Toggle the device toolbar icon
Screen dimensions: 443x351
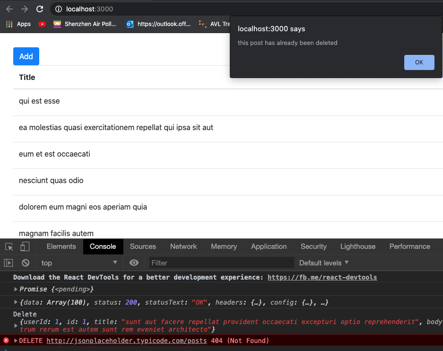point(25,246)
